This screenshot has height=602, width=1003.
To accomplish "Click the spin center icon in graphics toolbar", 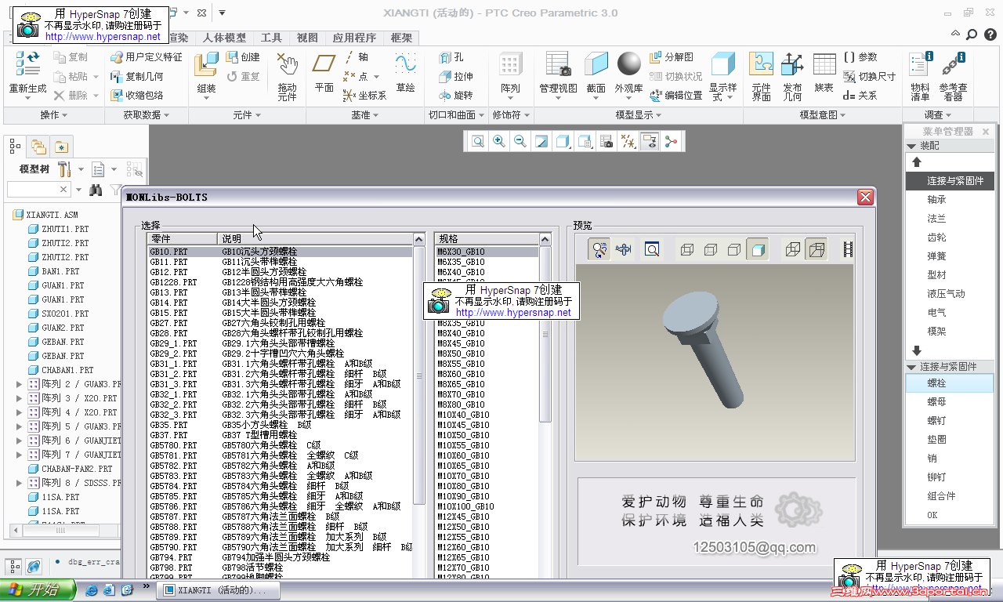I will pos(670,141).
